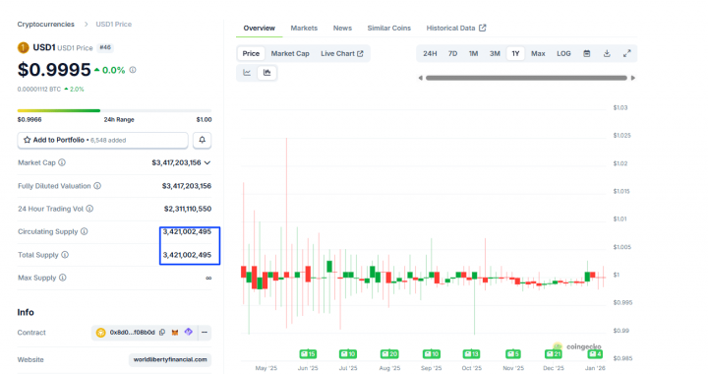This screenshot has height=374, width=708.
Task: Set chart range to Max
Action: point(538,54)
